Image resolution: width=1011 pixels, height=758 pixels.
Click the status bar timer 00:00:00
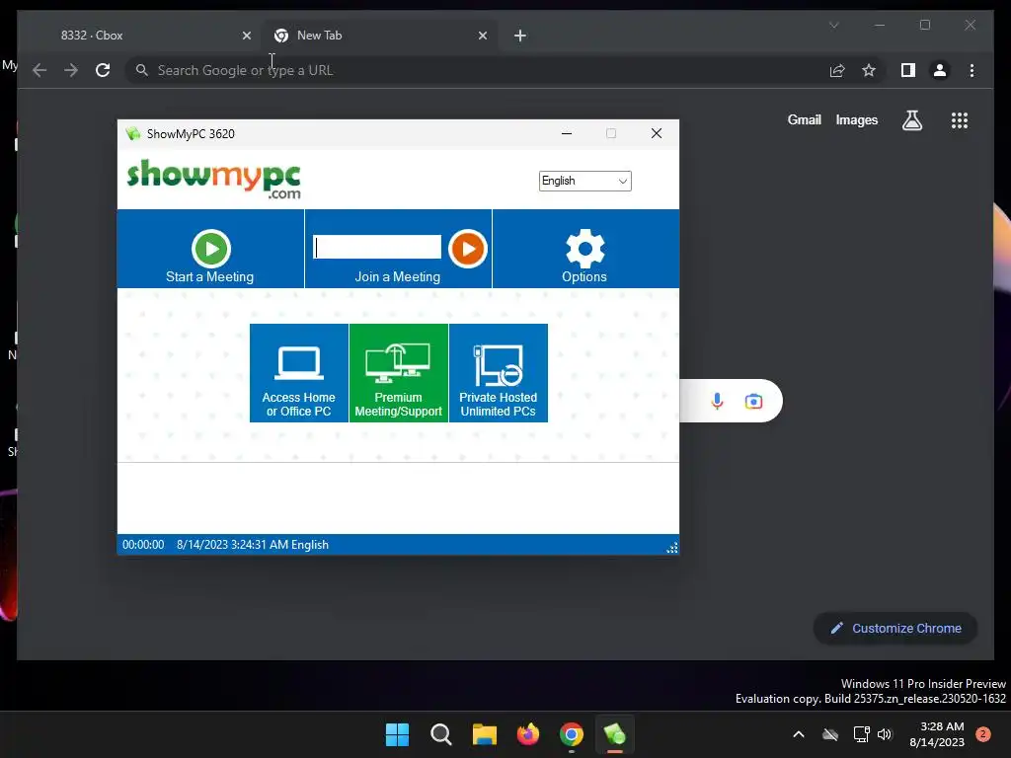[x=143, y=545]
